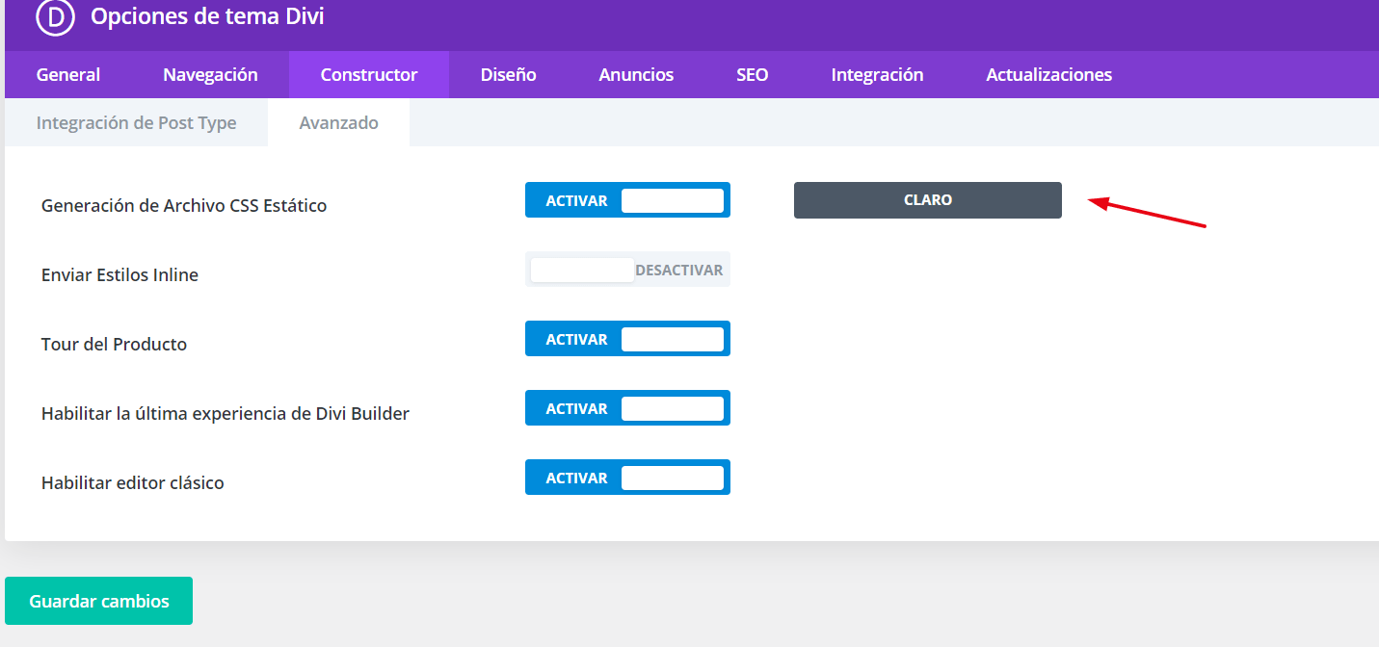Image resolution: width=1379 pixels, height=647 pixels.
Task: Click the Divi logo icon
Action: (56, 18)
